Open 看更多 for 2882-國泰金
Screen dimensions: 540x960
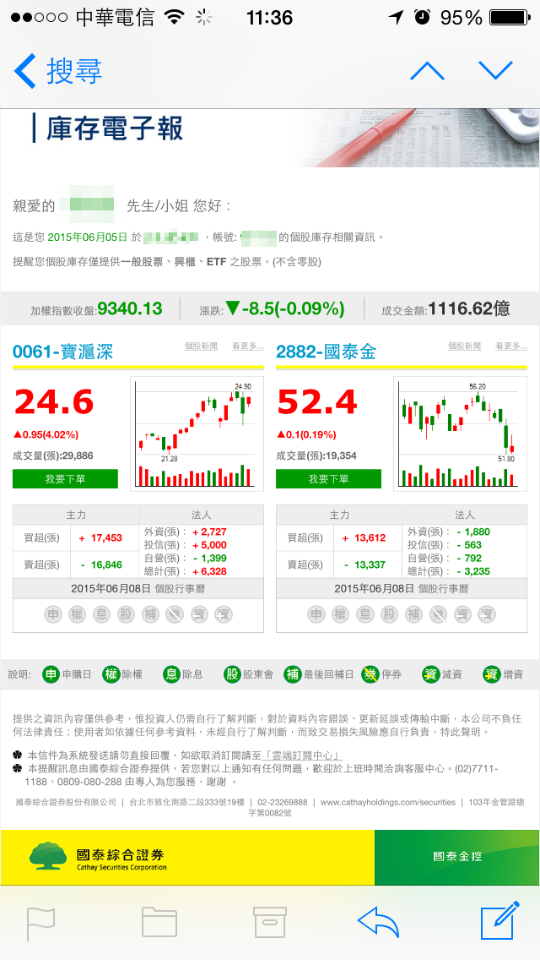pyautogui.click(x=510, y=346)
